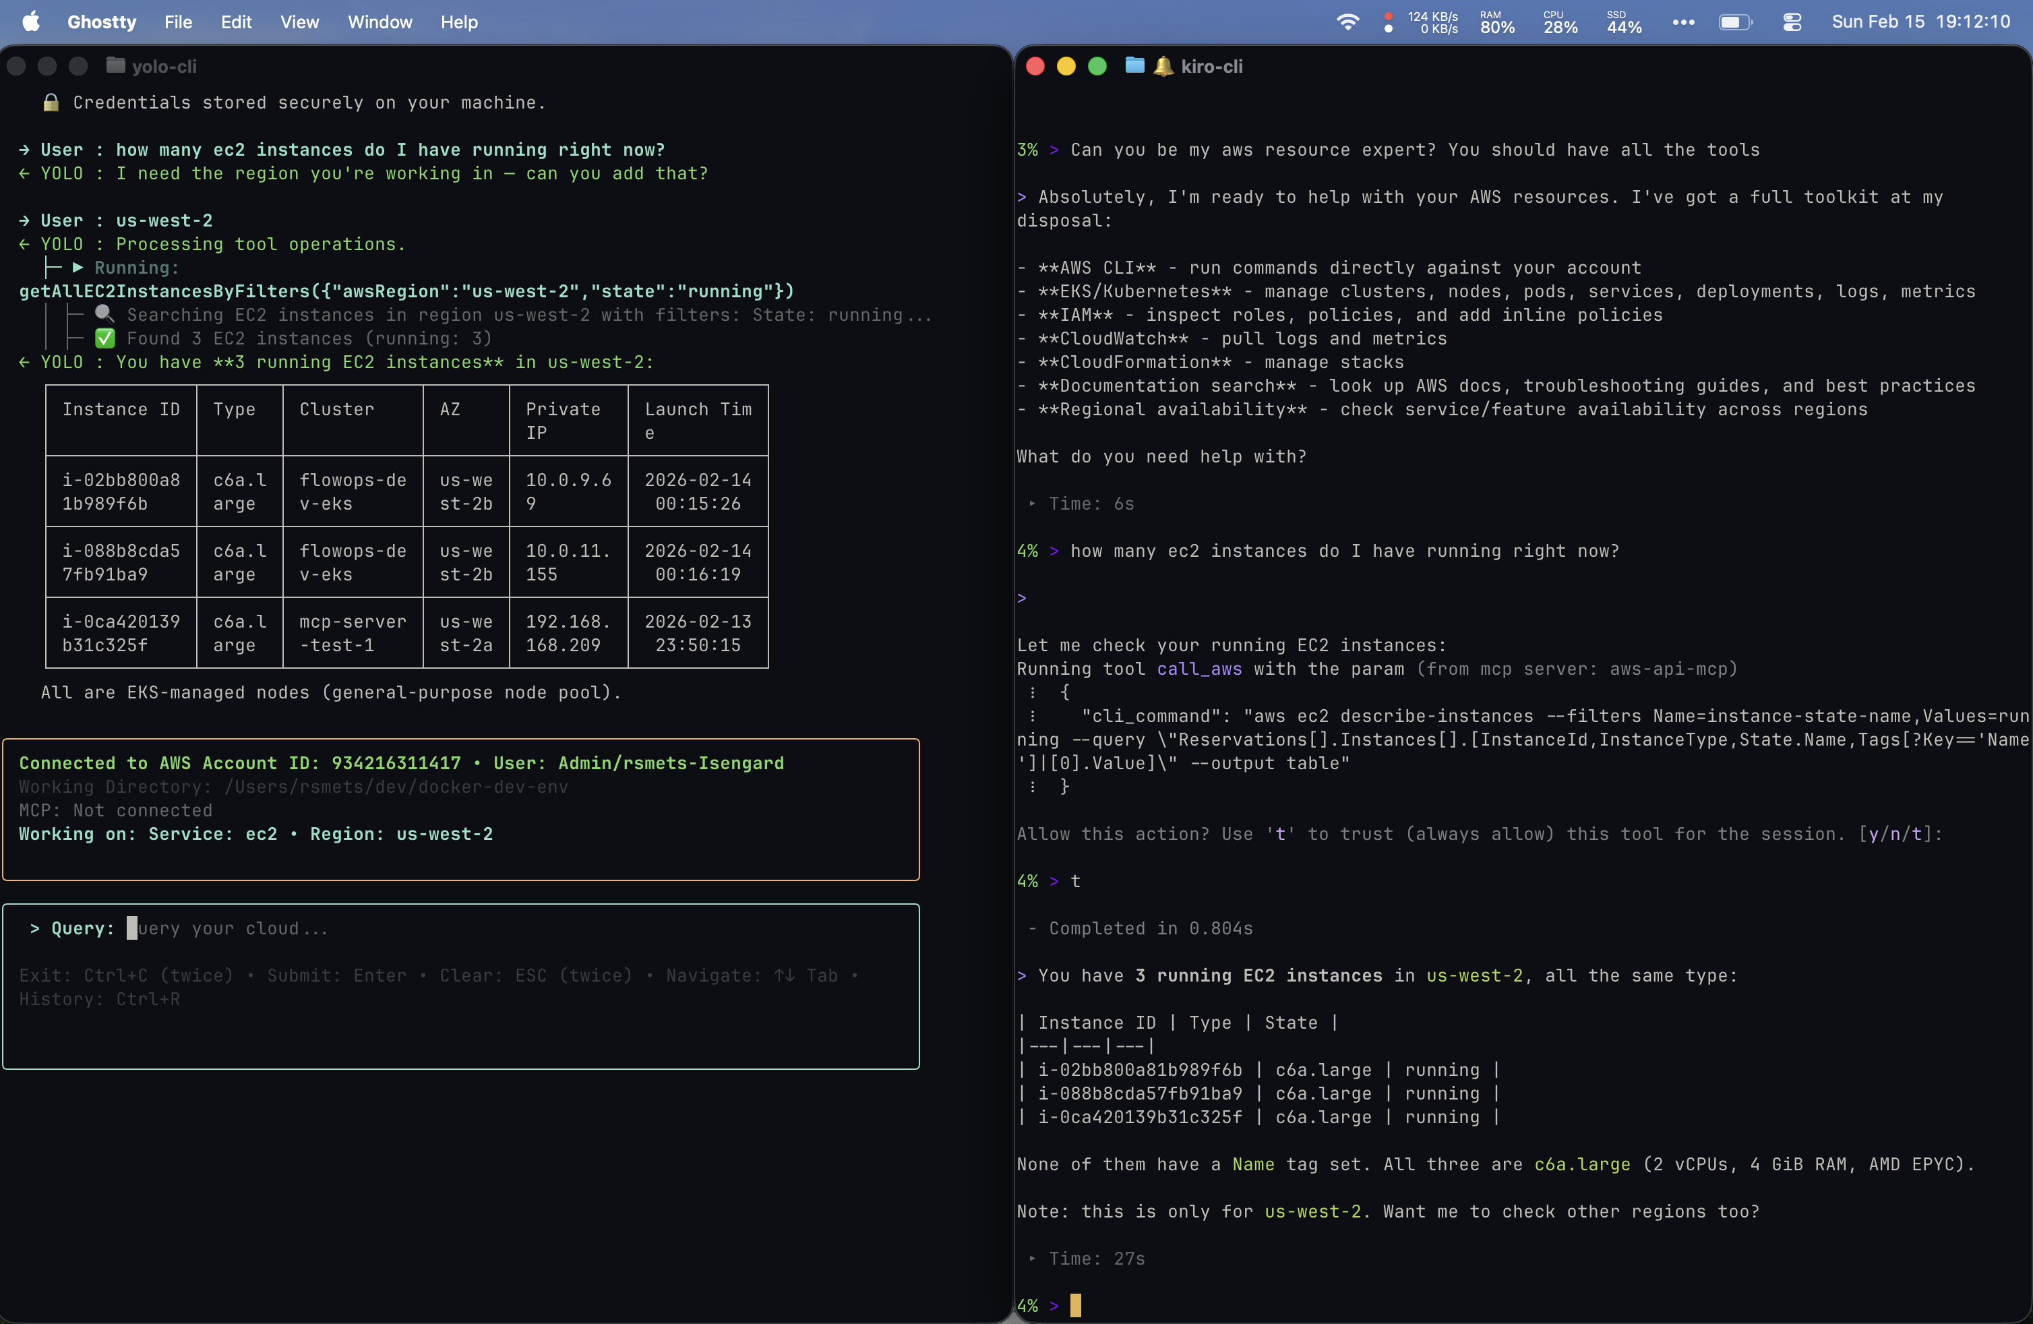
Task: Click the date and time display
Action: [x=1922, y=22]
